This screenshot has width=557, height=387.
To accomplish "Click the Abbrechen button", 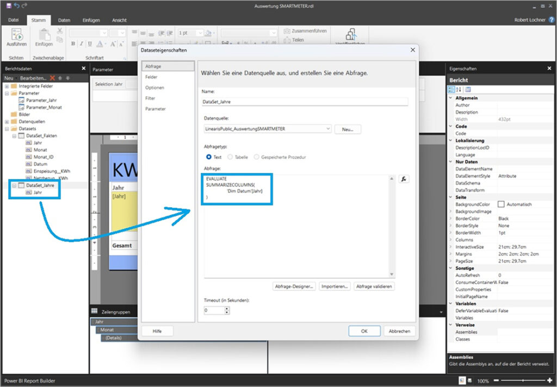I will coord(399,331).
